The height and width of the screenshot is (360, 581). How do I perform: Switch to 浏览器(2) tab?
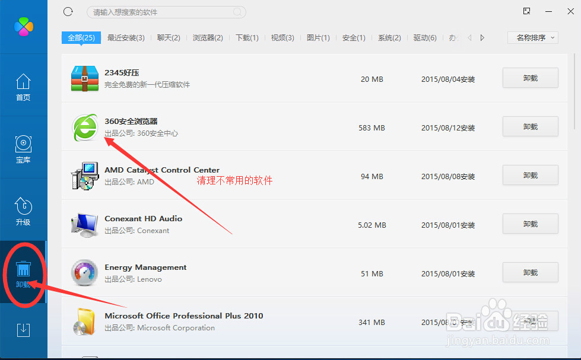pos(208,37)
